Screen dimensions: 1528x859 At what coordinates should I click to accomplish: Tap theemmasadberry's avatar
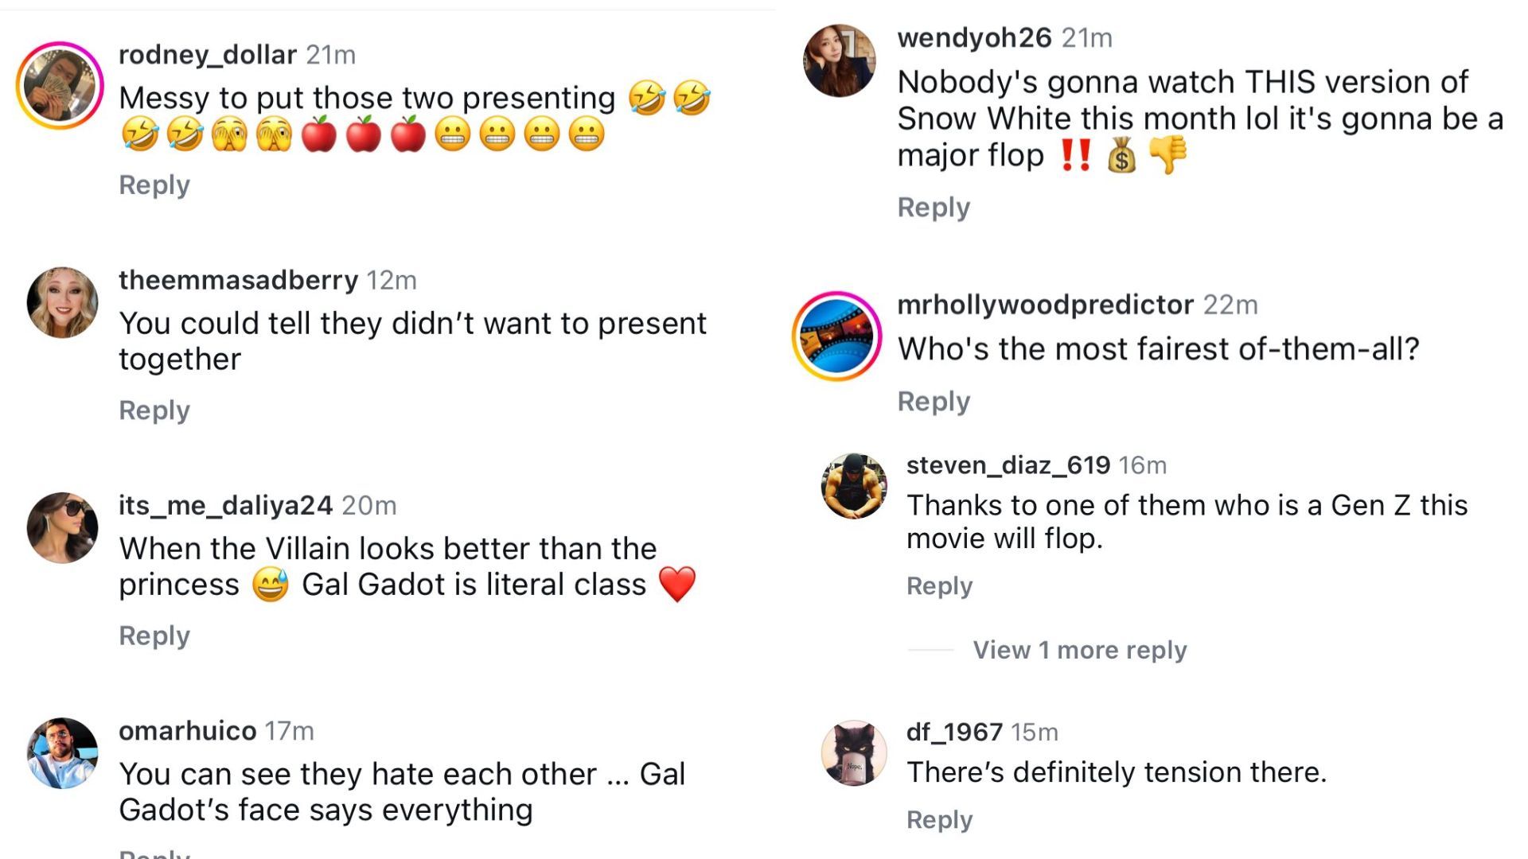tap(62, 302)
